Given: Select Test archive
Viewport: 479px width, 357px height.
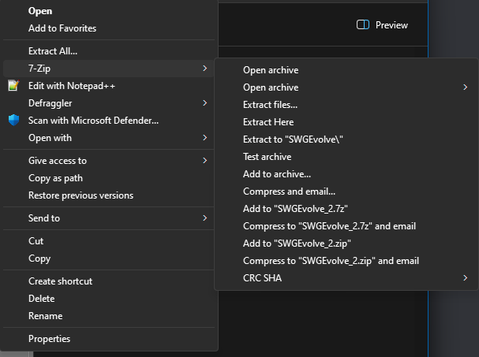Looking at the screenshot, I should coord(346,157).
